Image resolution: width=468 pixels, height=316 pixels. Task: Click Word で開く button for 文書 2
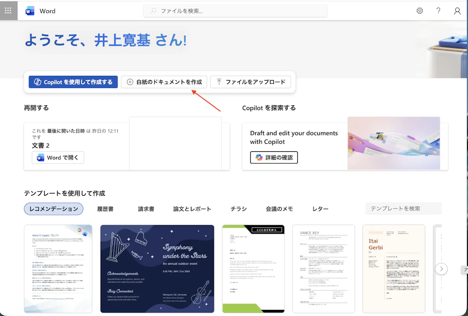coord(58,157)
